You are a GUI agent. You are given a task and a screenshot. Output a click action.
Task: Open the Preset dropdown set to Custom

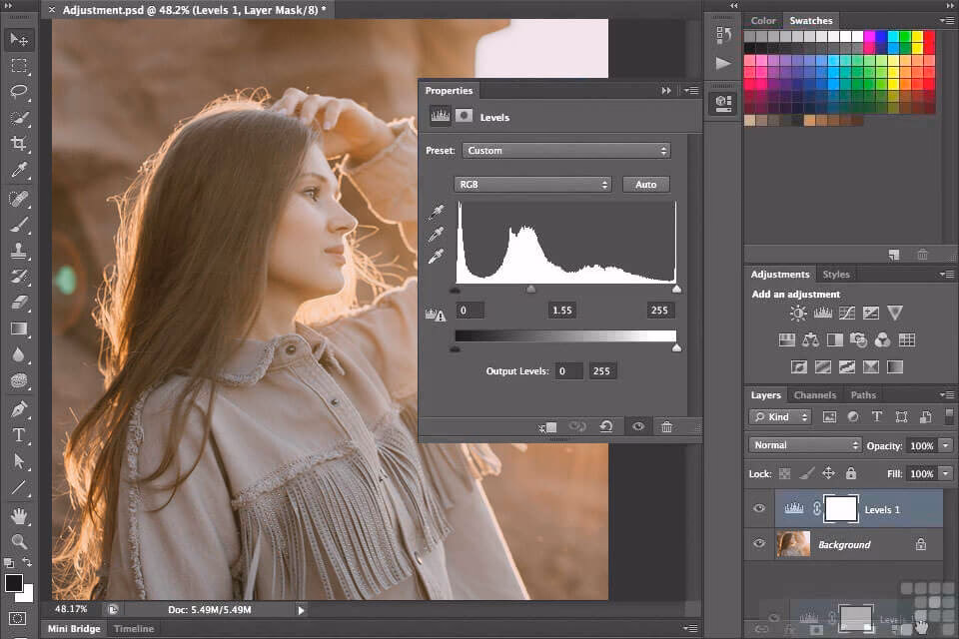[565, 151]
